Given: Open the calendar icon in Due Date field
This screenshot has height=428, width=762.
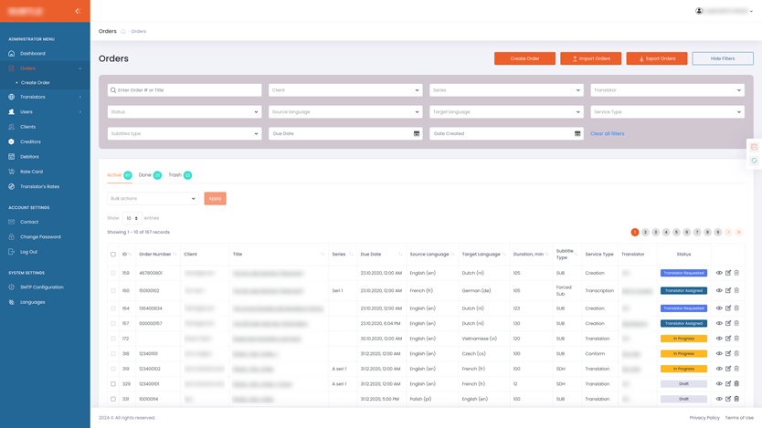Looking at the screenshot, I should coord(417,133).
